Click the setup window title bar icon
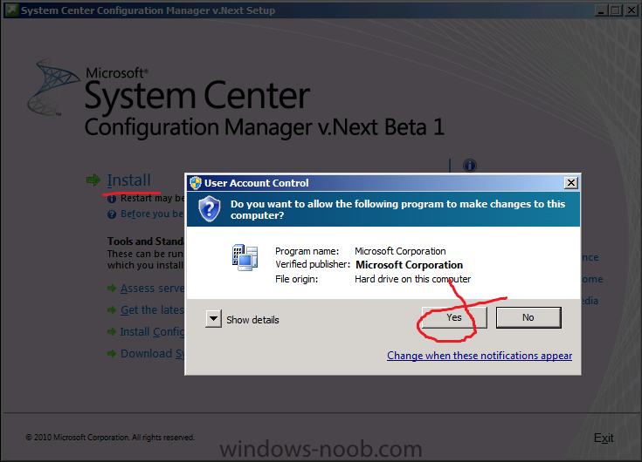This screenshot has height=462, width=642. point(11,10)
